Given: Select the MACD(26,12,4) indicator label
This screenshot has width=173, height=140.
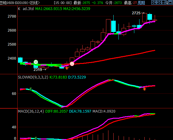Looking at the screenshot, I should click(x=31, y=111).
